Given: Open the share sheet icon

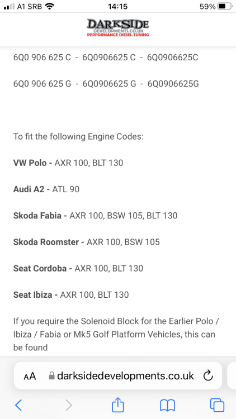Looking at the screenshot, I should (118, 404).
